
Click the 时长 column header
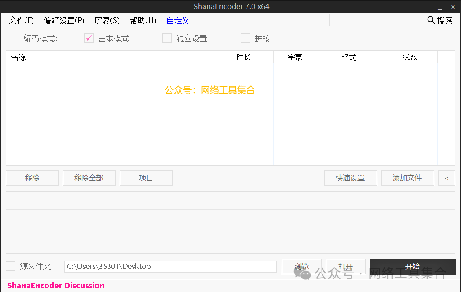(x=244, y=57)
